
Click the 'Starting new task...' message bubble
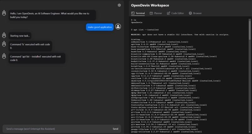20,36
